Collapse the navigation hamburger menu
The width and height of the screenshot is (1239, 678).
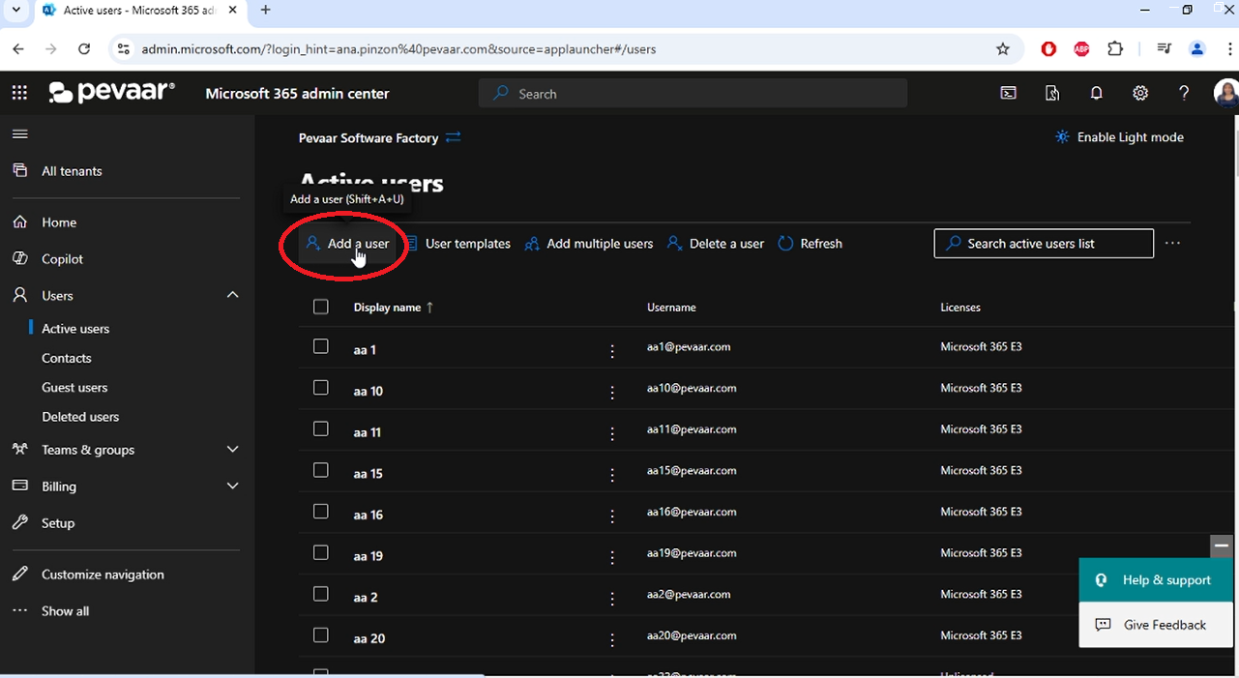[19, 133]
